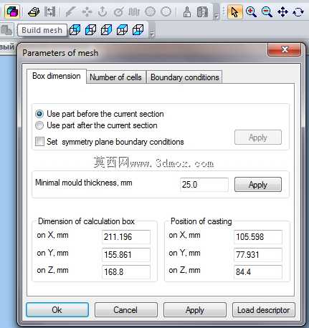This screenshot has width=309, height=328.
Task: Click the 'Parameters of mesh' title text
Action: point(60,53)
